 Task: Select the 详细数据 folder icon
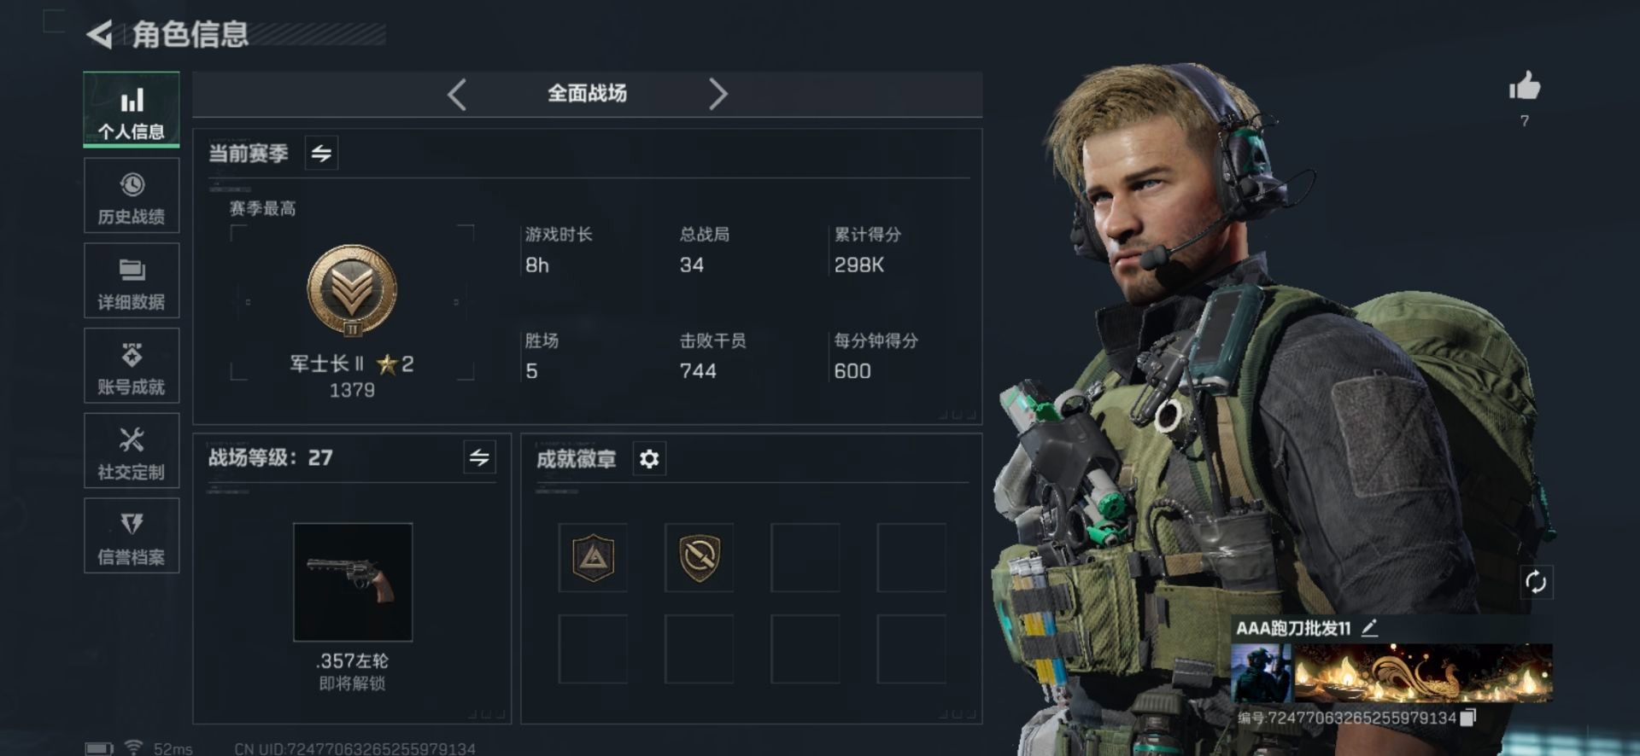(132, 270)
